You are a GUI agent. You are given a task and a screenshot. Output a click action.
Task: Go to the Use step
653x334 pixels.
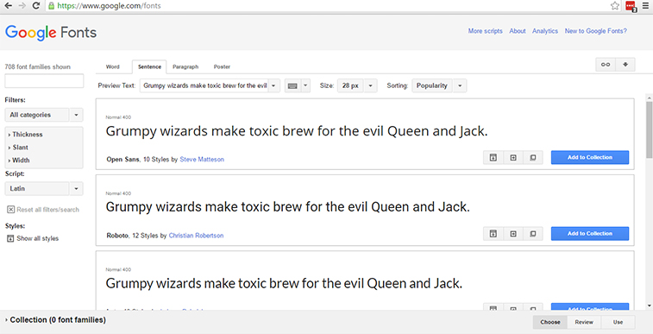[x=618, y=322]
